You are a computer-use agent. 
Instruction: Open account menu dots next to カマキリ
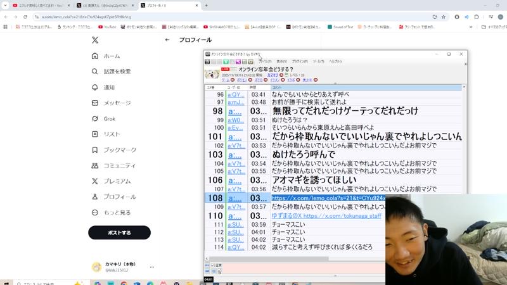tap(151, 267)
